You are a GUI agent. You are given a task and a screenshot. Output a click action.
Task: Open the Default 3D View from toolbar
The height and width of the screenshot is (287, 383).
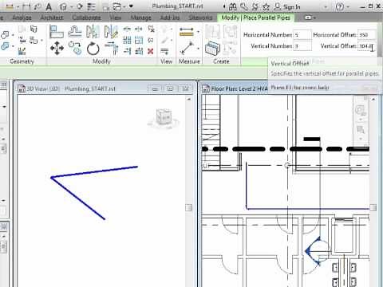coord(63,6)
